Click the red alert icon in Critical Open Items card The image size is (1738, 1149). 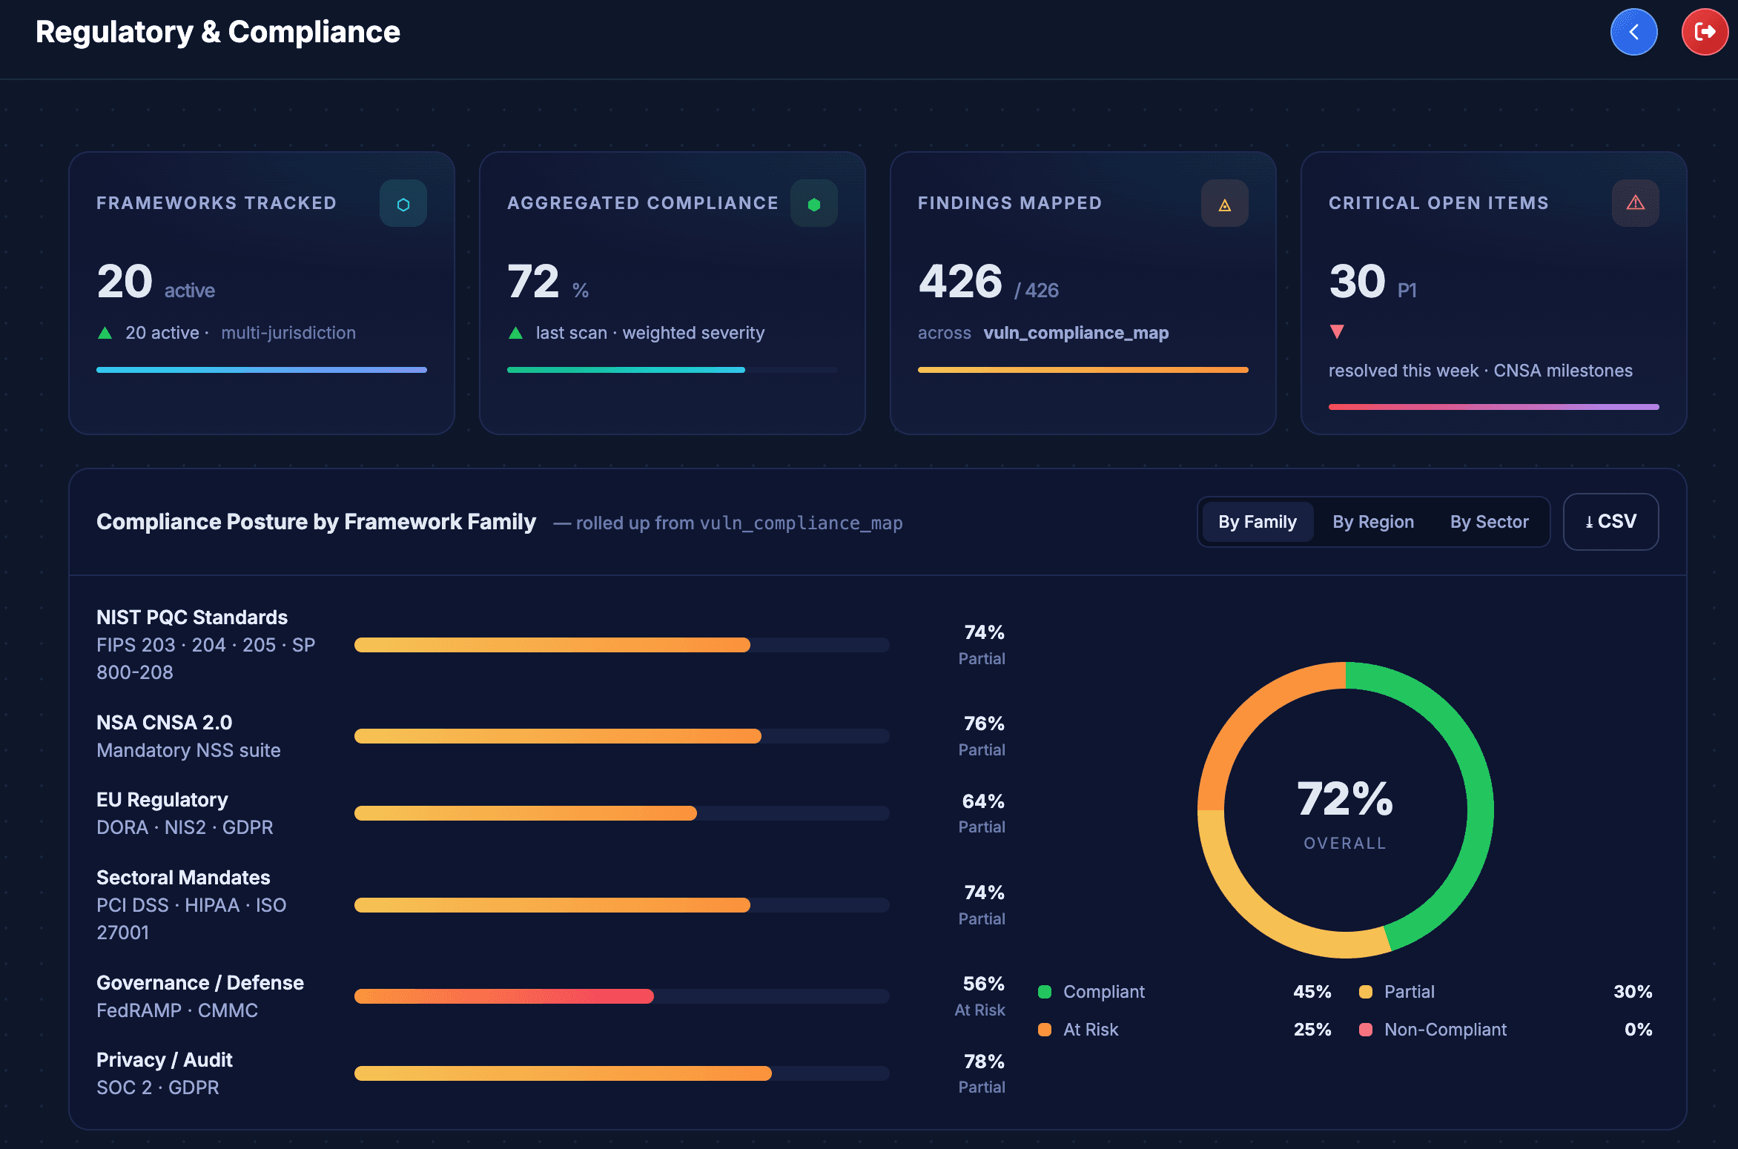click(1636, 203)
